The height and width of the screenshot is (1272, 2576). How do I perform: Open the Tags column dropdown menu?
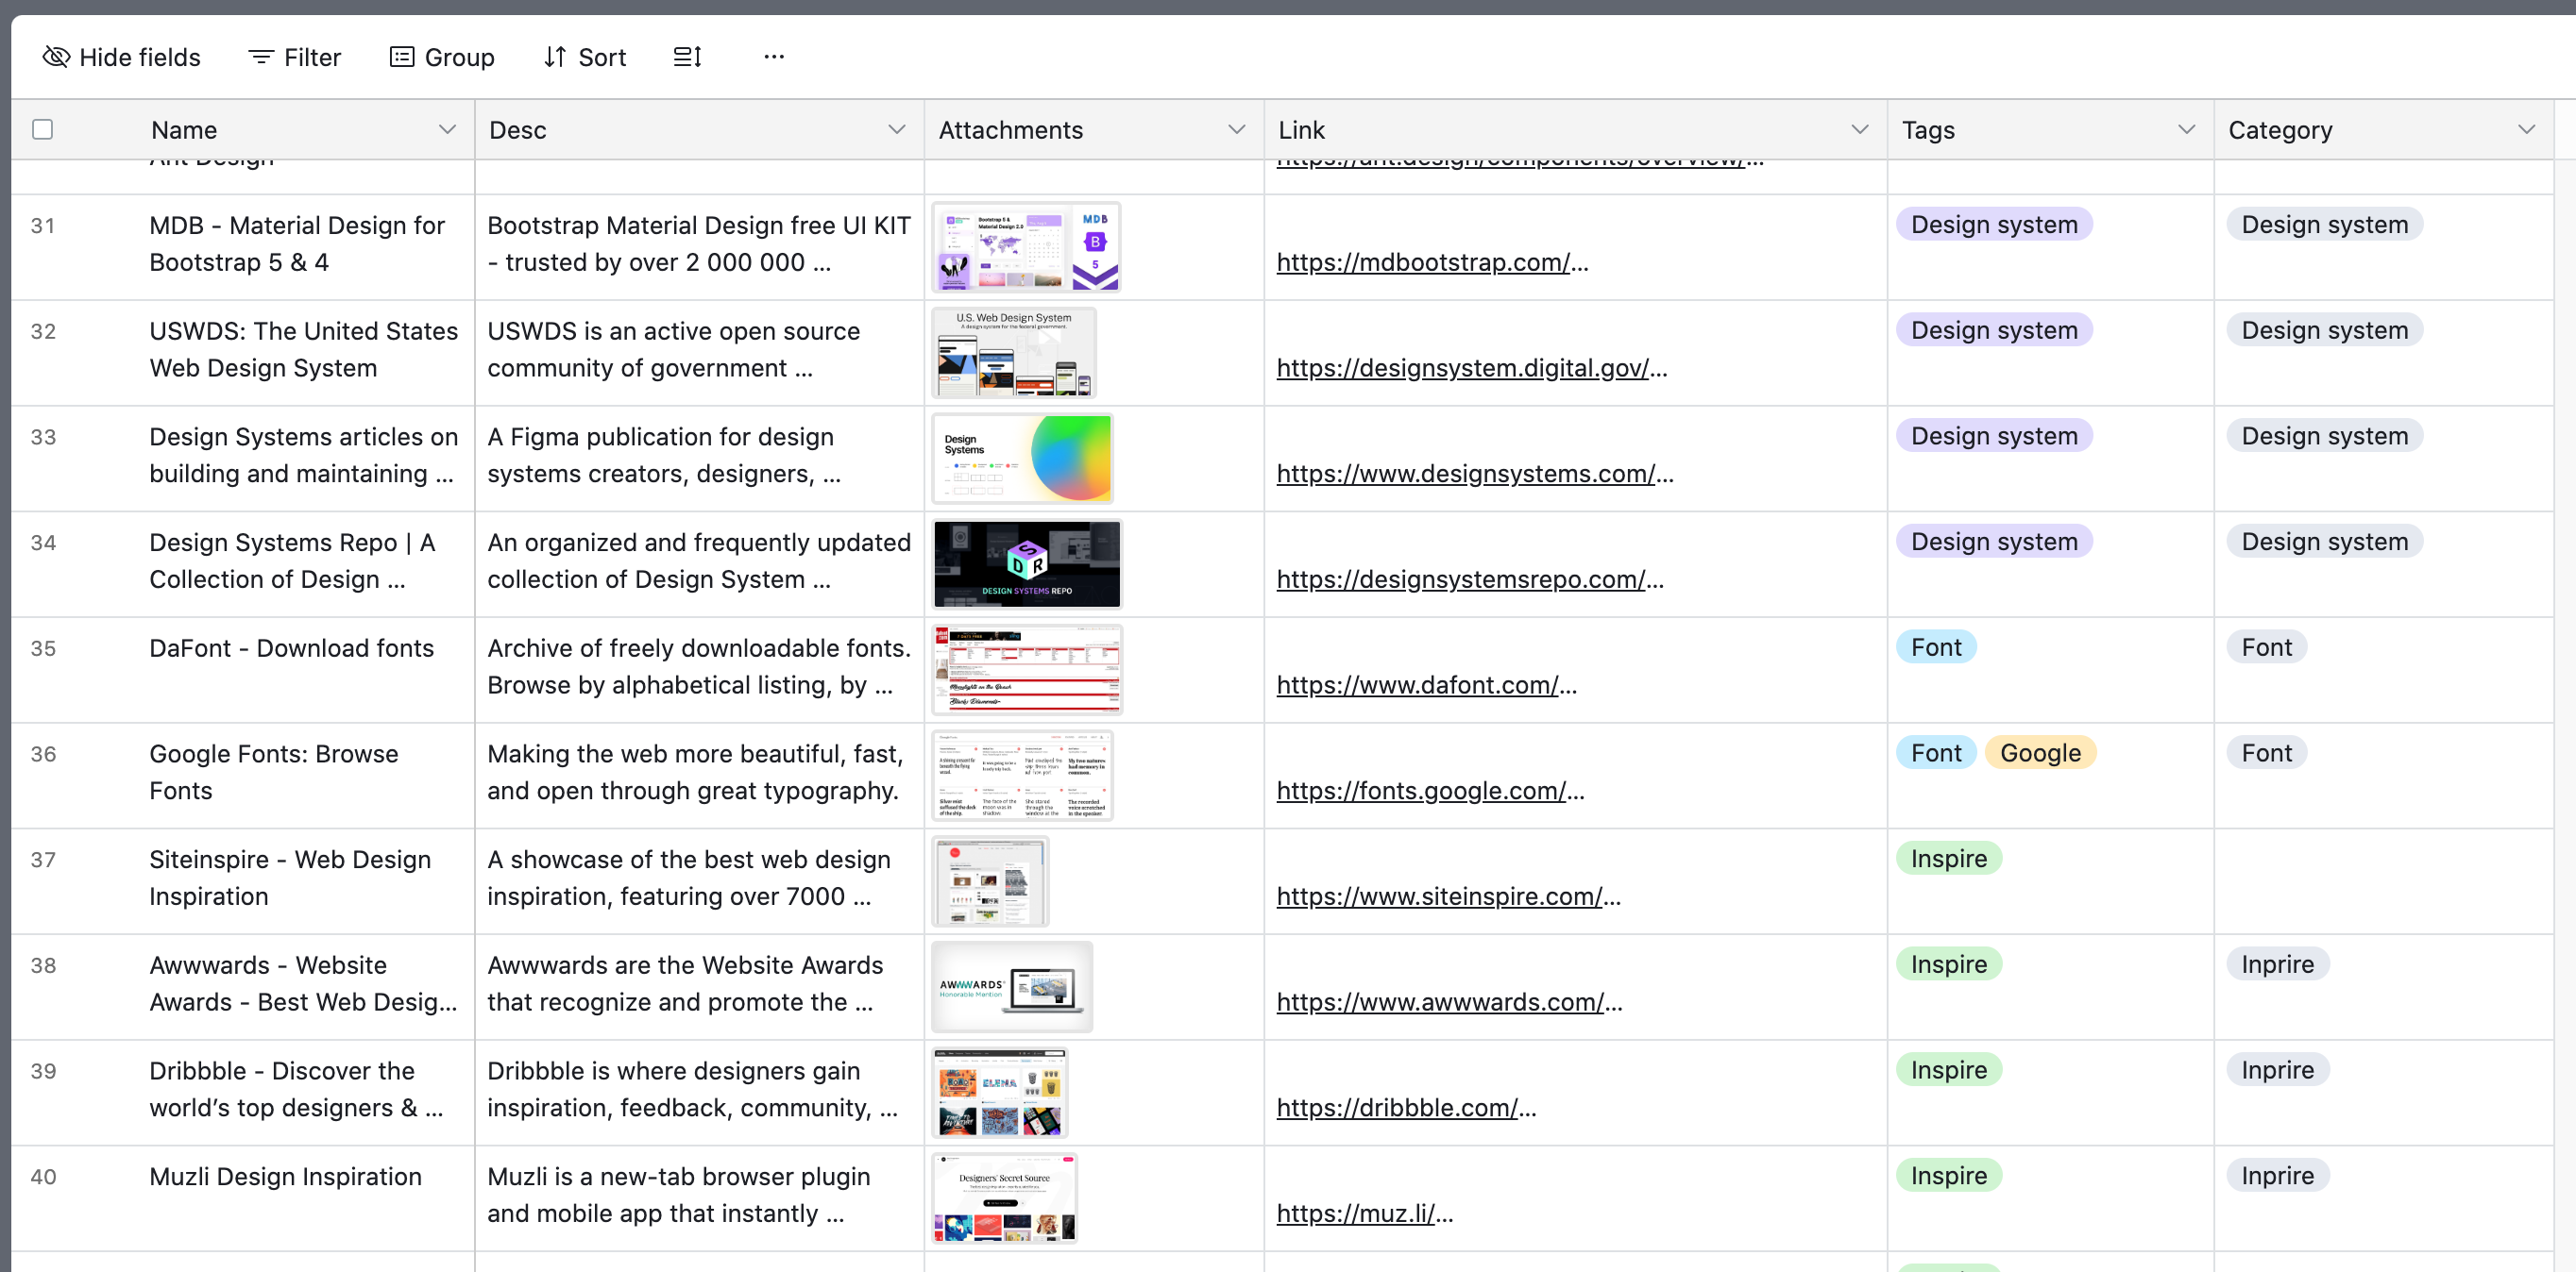click(2186, 129)
